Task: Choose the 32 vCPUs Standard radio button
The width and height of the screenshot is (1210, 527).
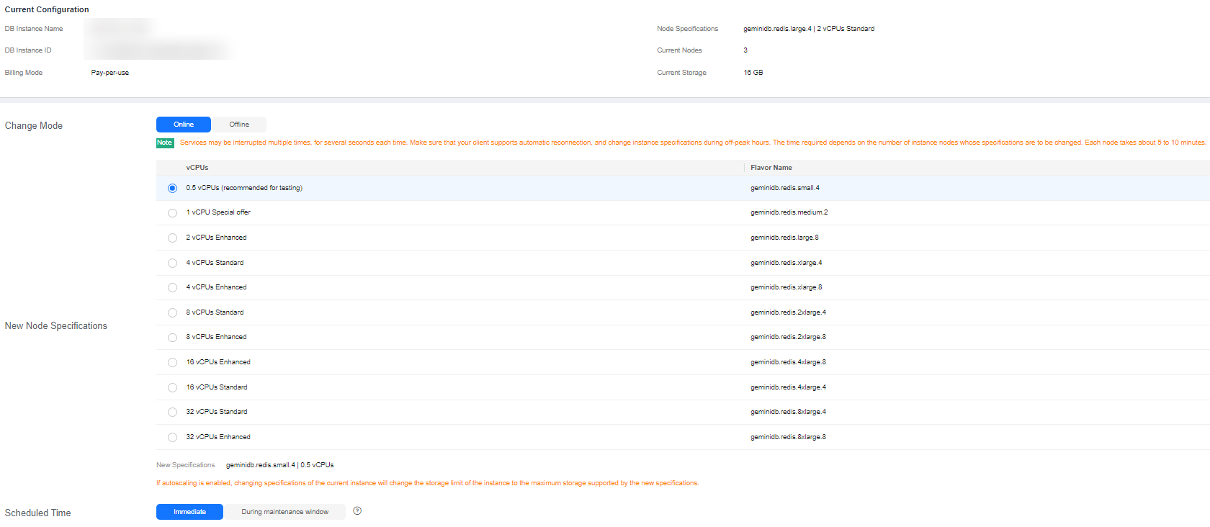Action: click(172, 412)
